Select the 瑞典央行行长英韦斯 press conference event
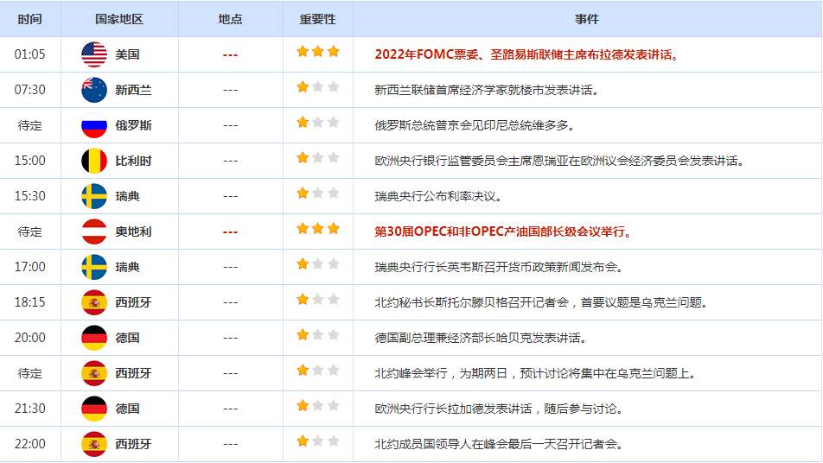The width and height of the screenshot is (823, 463). (499, 267)
